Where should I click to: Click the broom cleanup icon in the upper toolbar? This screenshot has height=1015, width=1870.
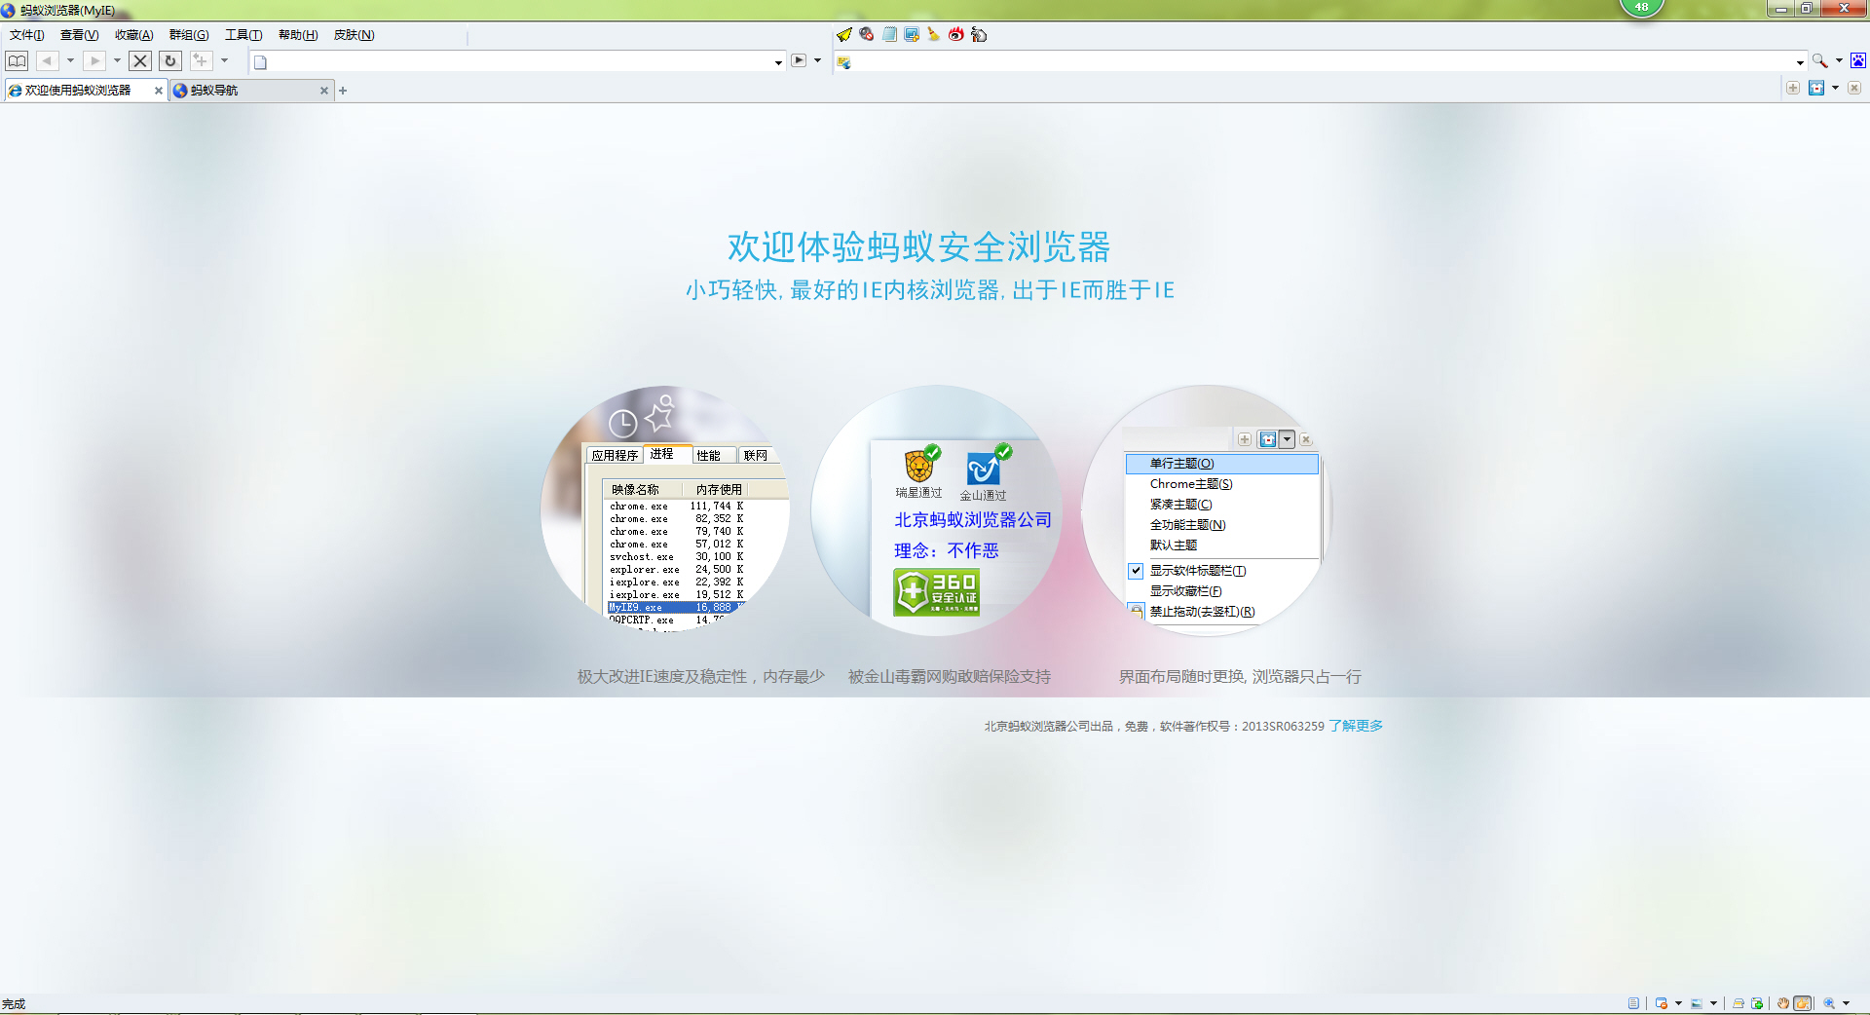tap(933, 34)
